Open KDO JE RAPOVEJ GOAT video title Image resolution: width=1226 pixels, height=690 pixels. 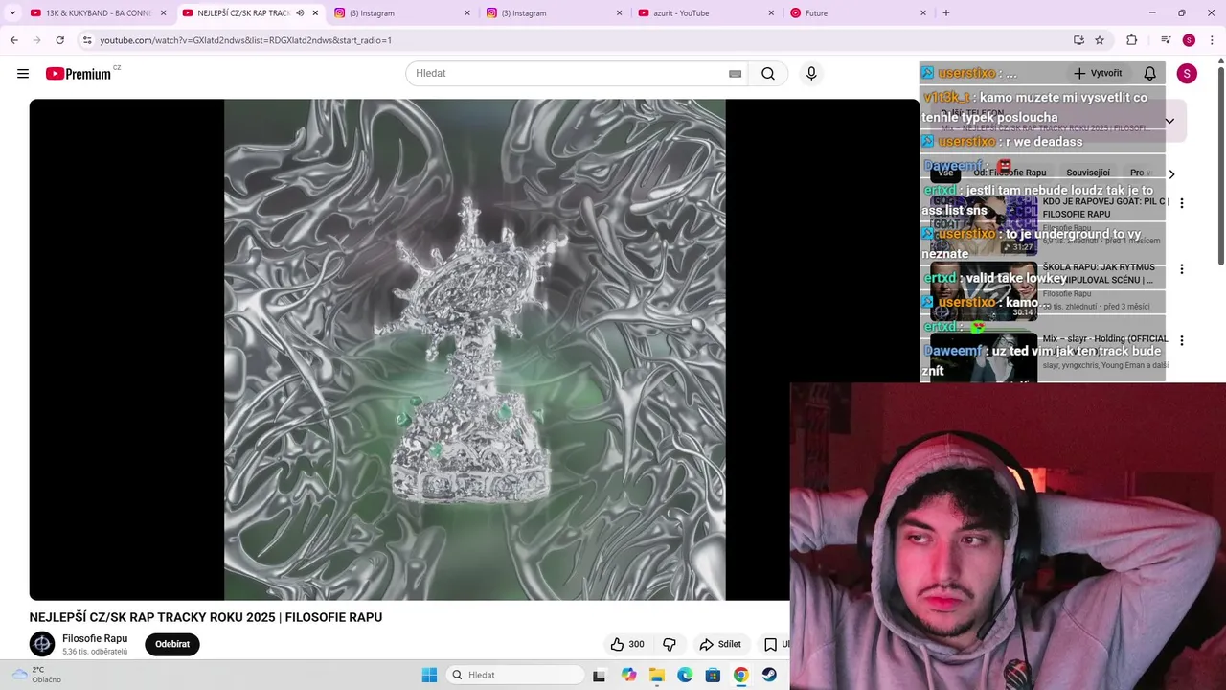point(1105,208)
